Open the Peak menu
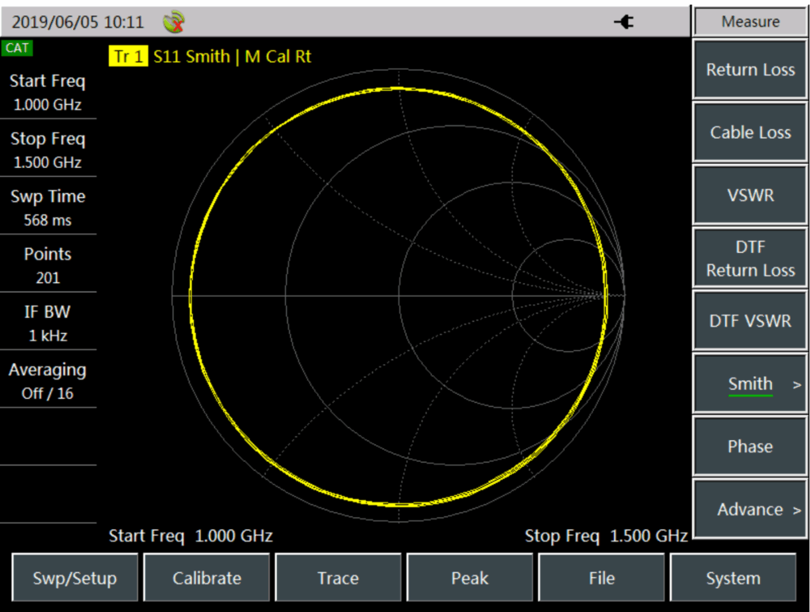The height and width of the screenshot is (612, 810). click(470, 578)
